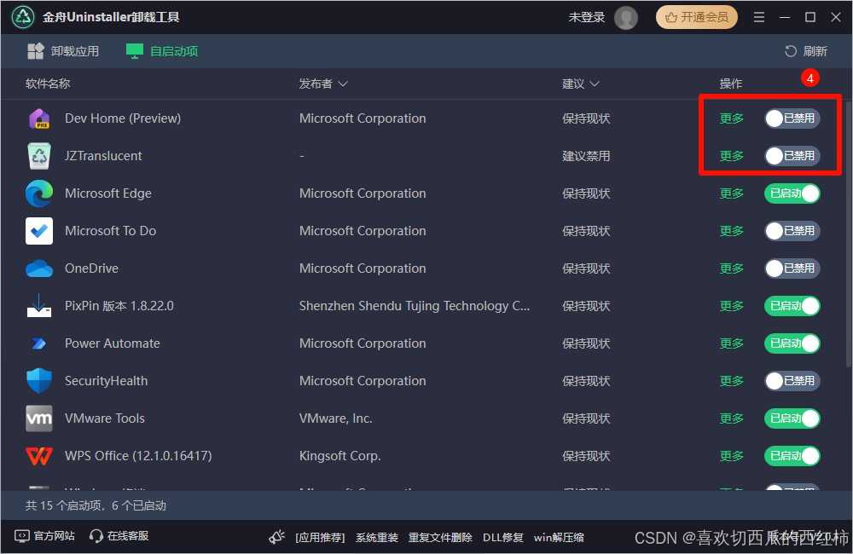Open DLL修复 recommendation link
The height and width of the screenshot is (554, 853).
pos(502,537)
